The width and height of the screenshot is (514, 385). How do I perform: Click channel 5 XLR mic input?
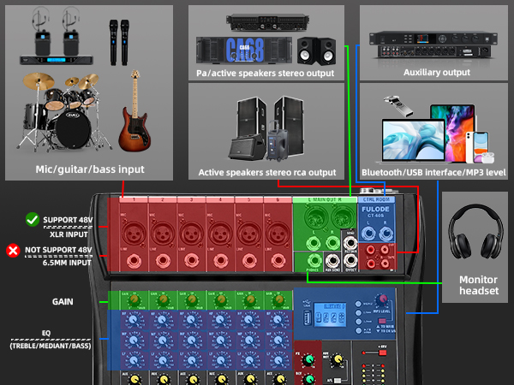pos(248,234)
